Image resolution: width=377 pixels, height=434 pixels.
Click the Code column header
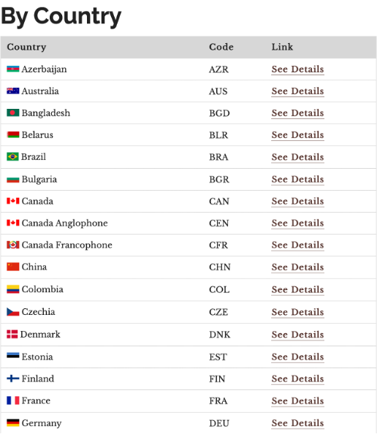point(221,47)
